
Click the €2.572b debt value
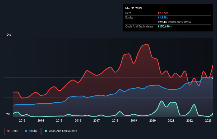[163, 13]
